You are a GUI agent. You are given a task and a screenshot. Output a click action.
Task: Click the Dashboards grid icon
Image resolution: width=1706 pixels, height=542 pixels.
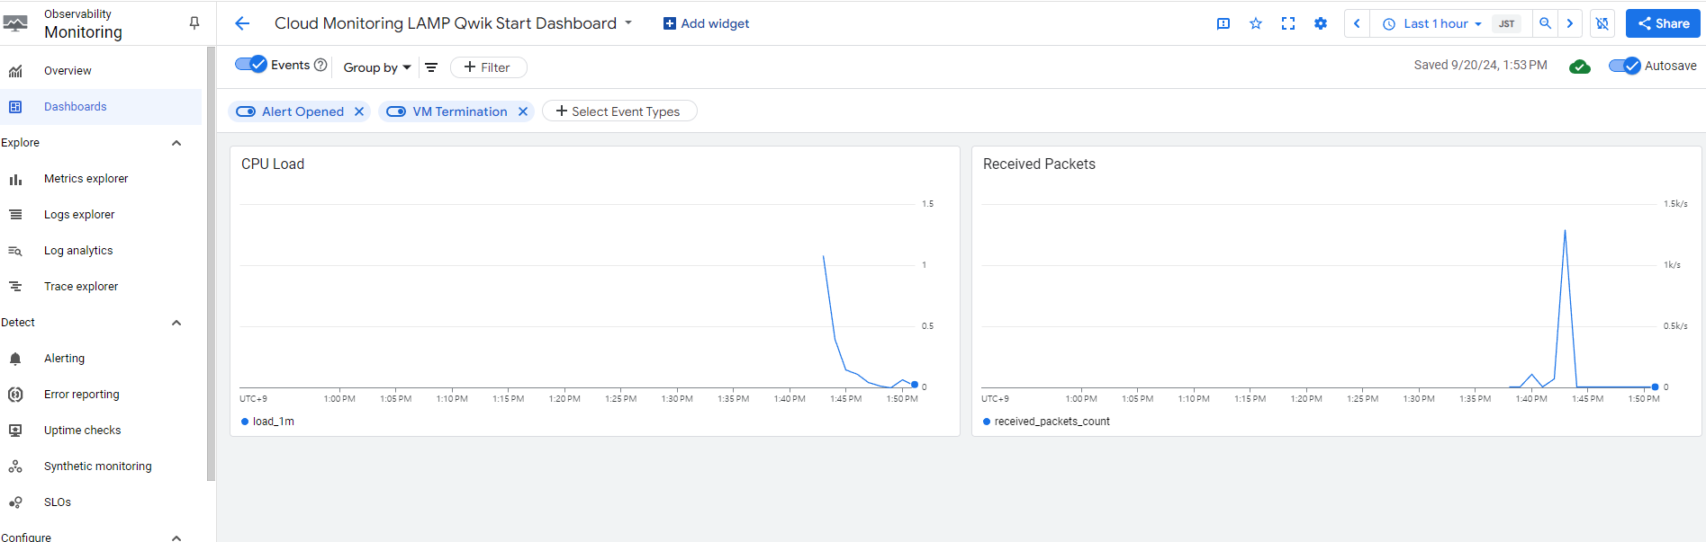click(x=15, y=107)
